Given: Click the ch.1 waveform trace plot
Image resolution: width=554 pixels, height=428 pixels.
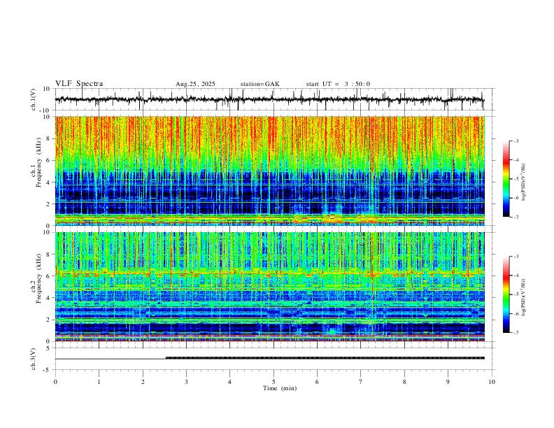Looking at the screenshot, I should pos(269,99).
